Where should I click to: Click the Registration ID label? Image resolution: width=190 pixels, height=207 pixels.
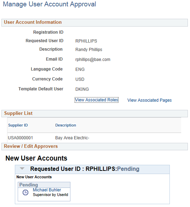(x=48, y=32)
